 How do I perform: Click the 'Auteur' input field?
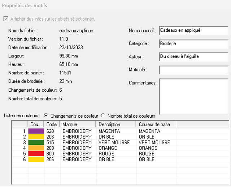(193, 57)
